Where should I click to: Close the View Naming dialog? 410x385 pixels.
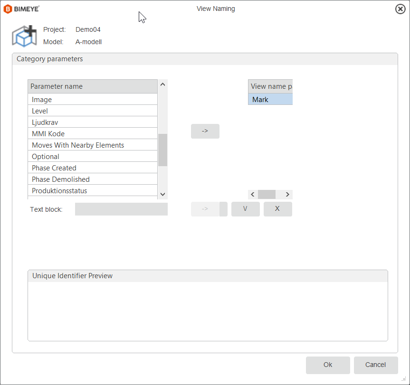click(400, 9)
